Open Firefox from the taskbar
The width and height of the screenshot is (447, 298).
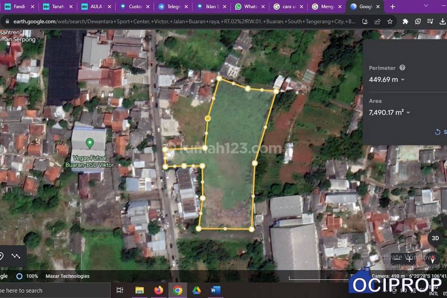(x=159, y=290)
